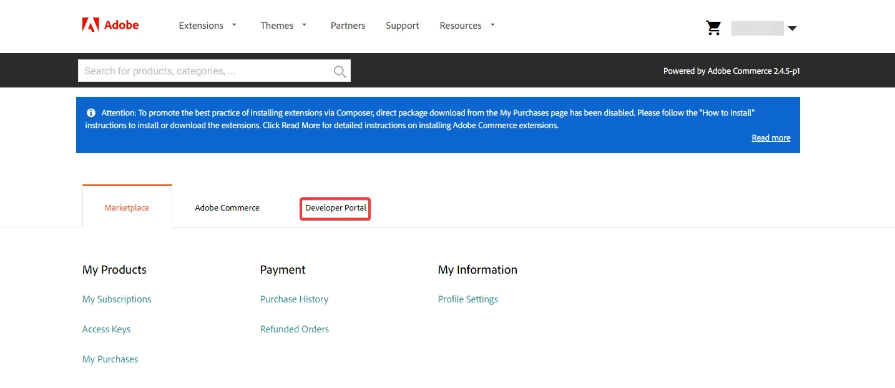Click the My Products heading
Screen dimensions: 895x388
pos(114,270)
